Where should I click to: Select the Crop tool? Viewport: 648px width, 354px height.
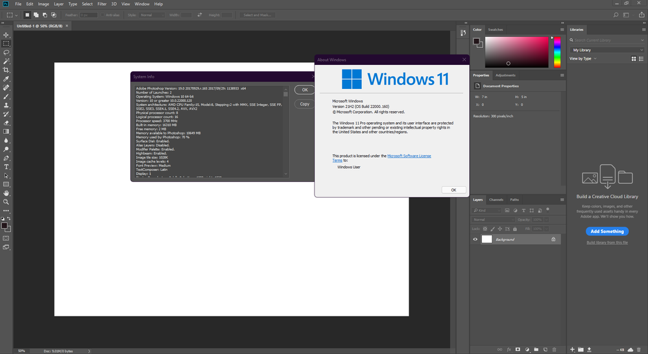[6, 70]
